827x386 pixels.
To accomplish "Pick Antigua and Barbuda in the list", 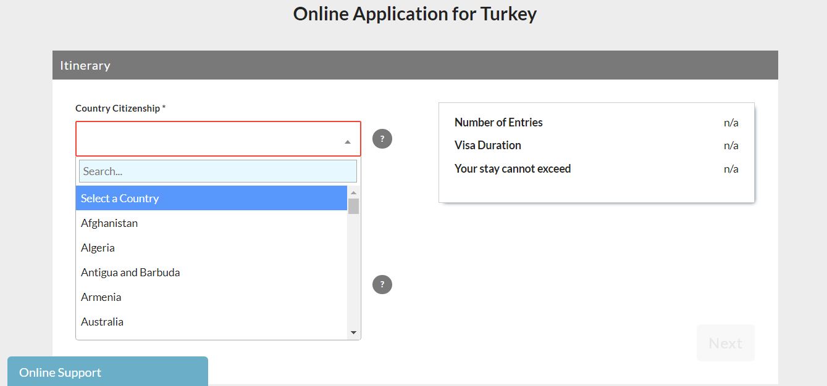I will tap(212, 272).
